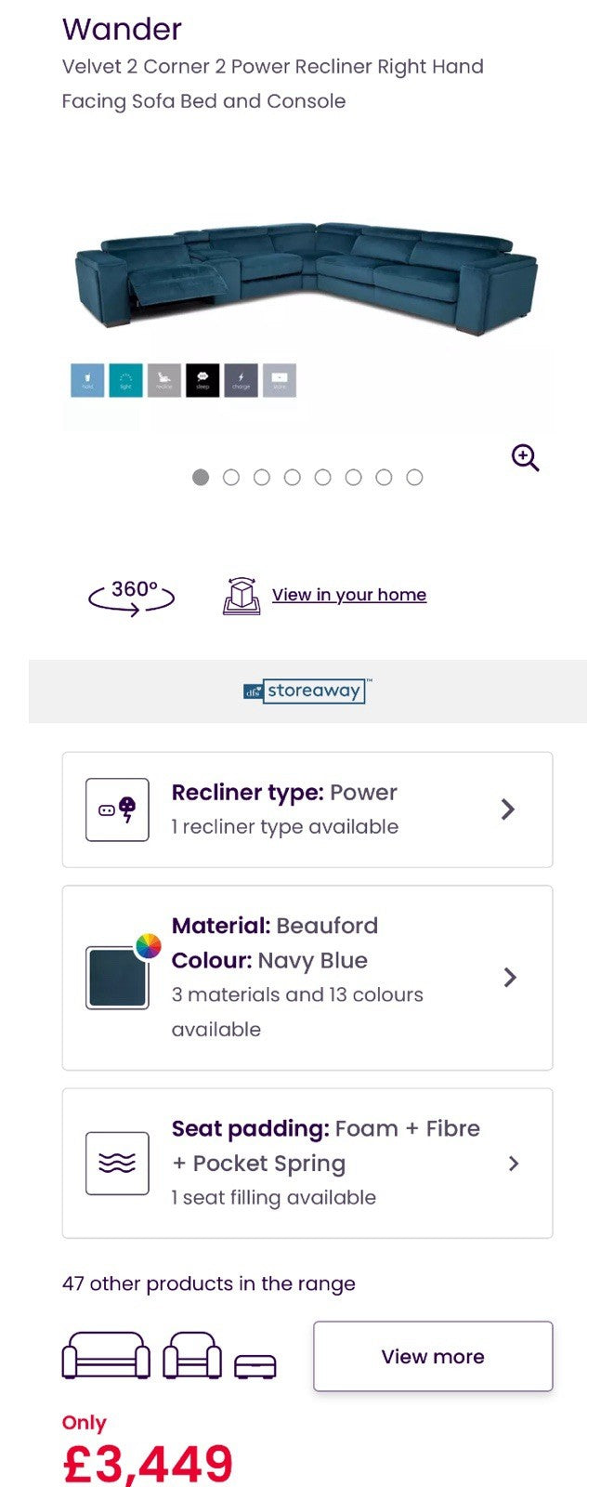
Task: Click the Navy Blue colour swatch
Action: click(117, 978)
